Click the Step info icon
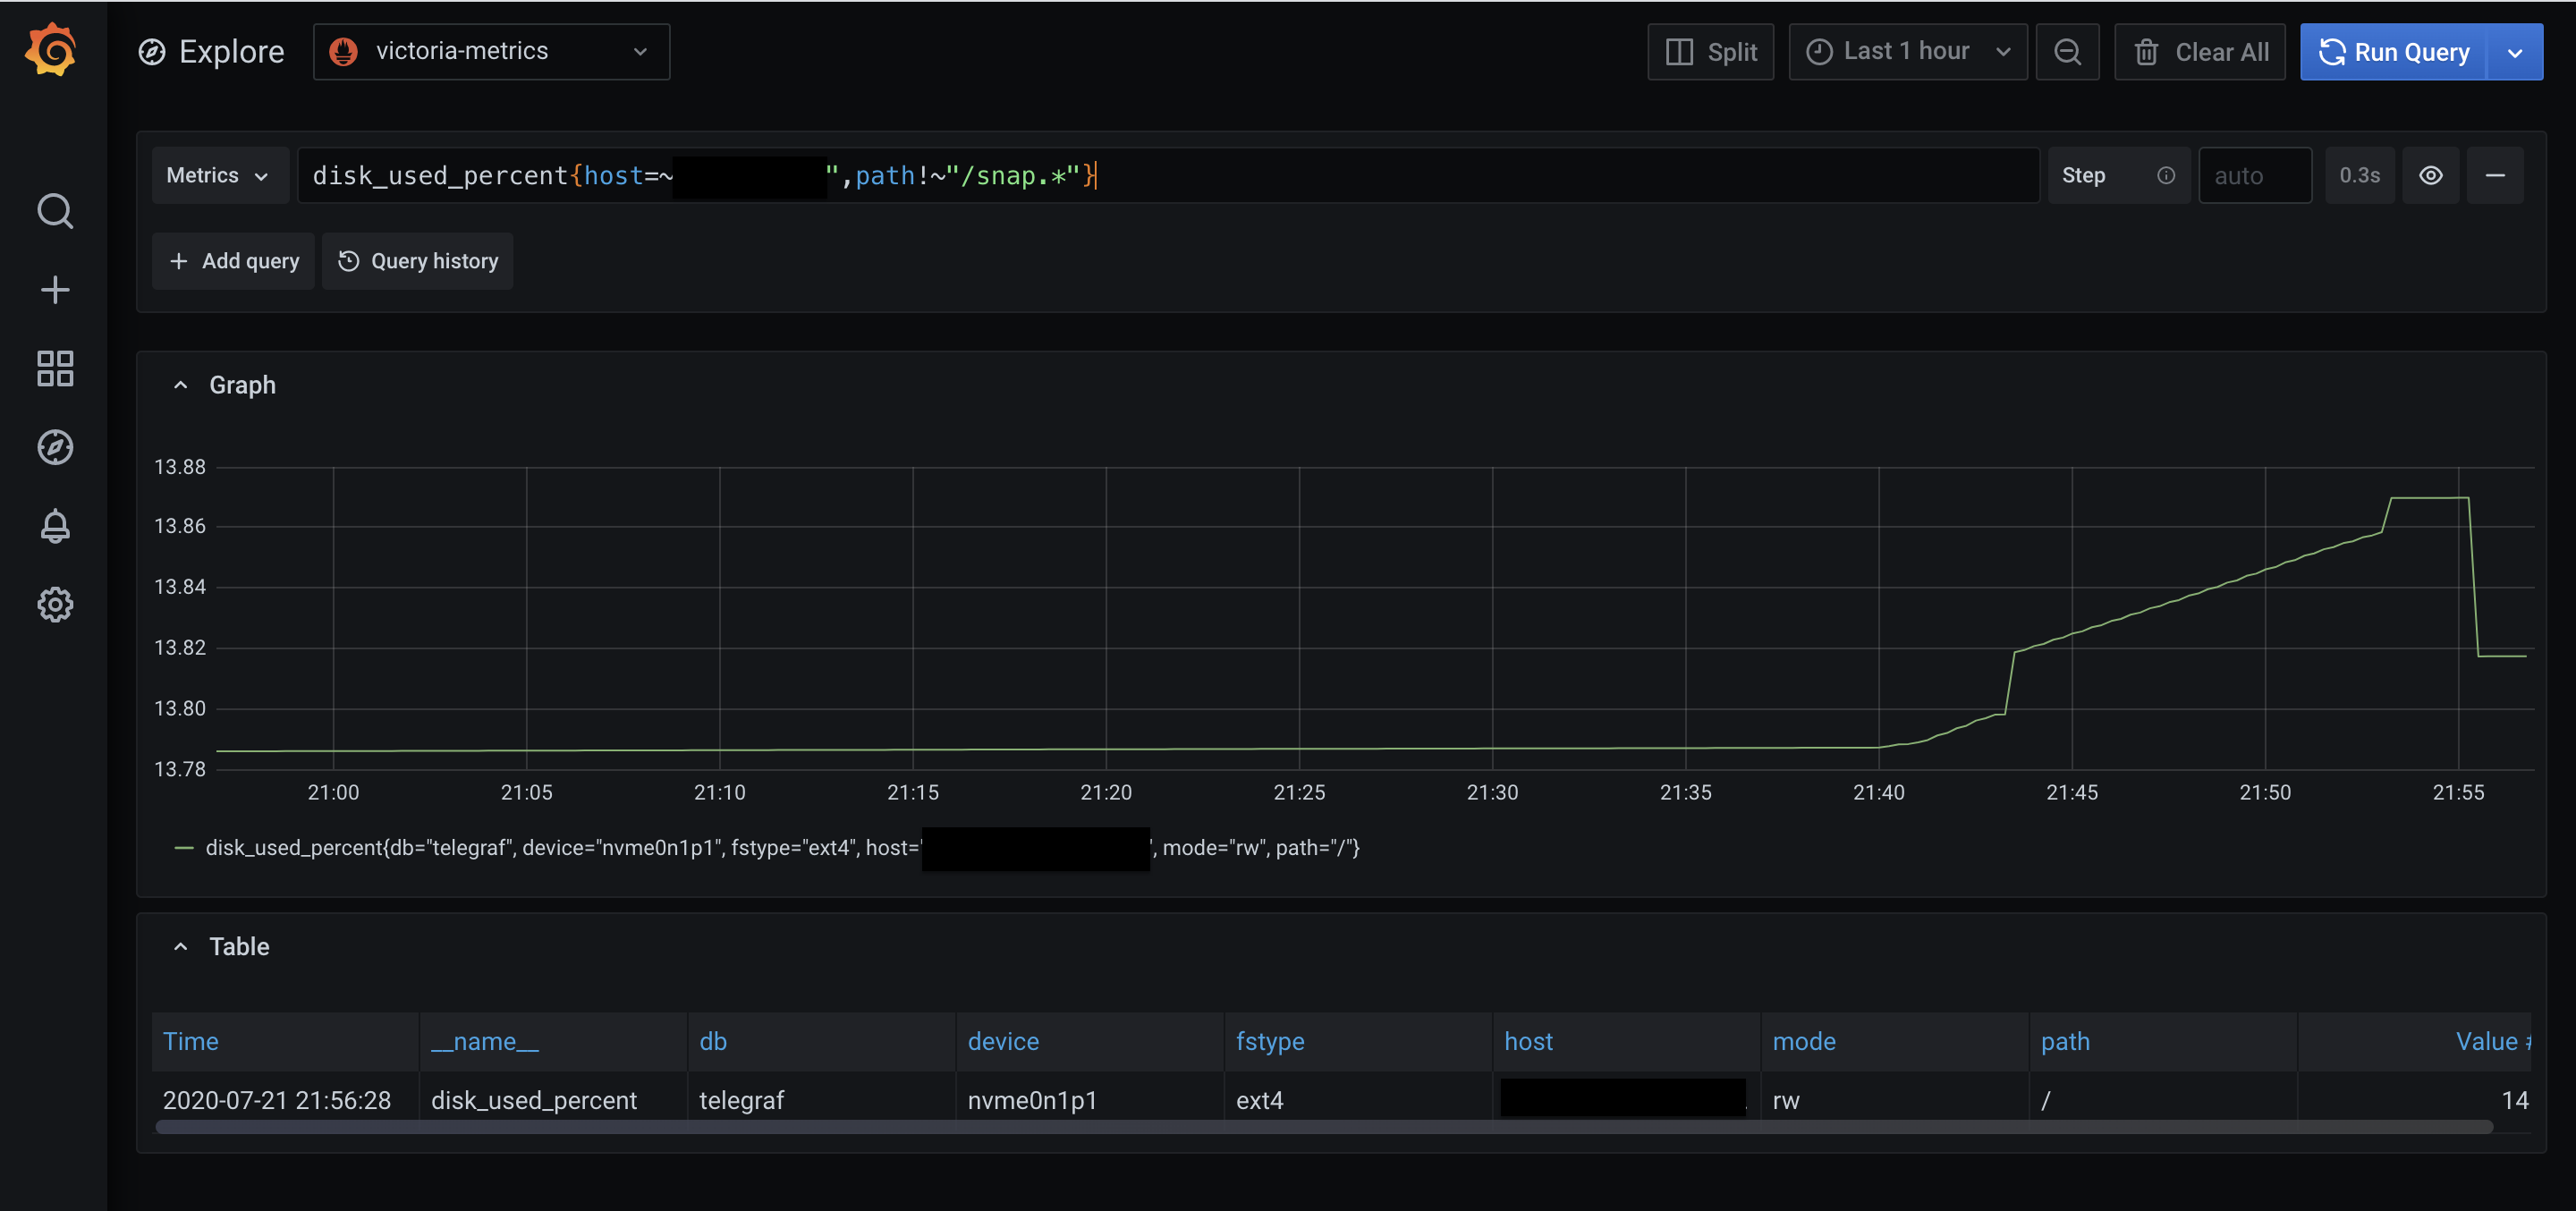 point(2166,175)
